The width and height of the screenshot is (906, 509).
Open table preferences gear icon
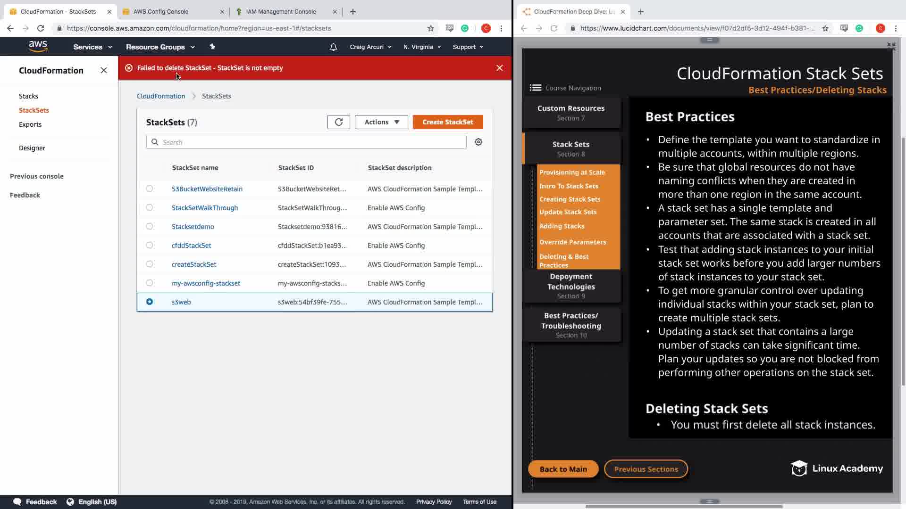click(x=478, y=142)
